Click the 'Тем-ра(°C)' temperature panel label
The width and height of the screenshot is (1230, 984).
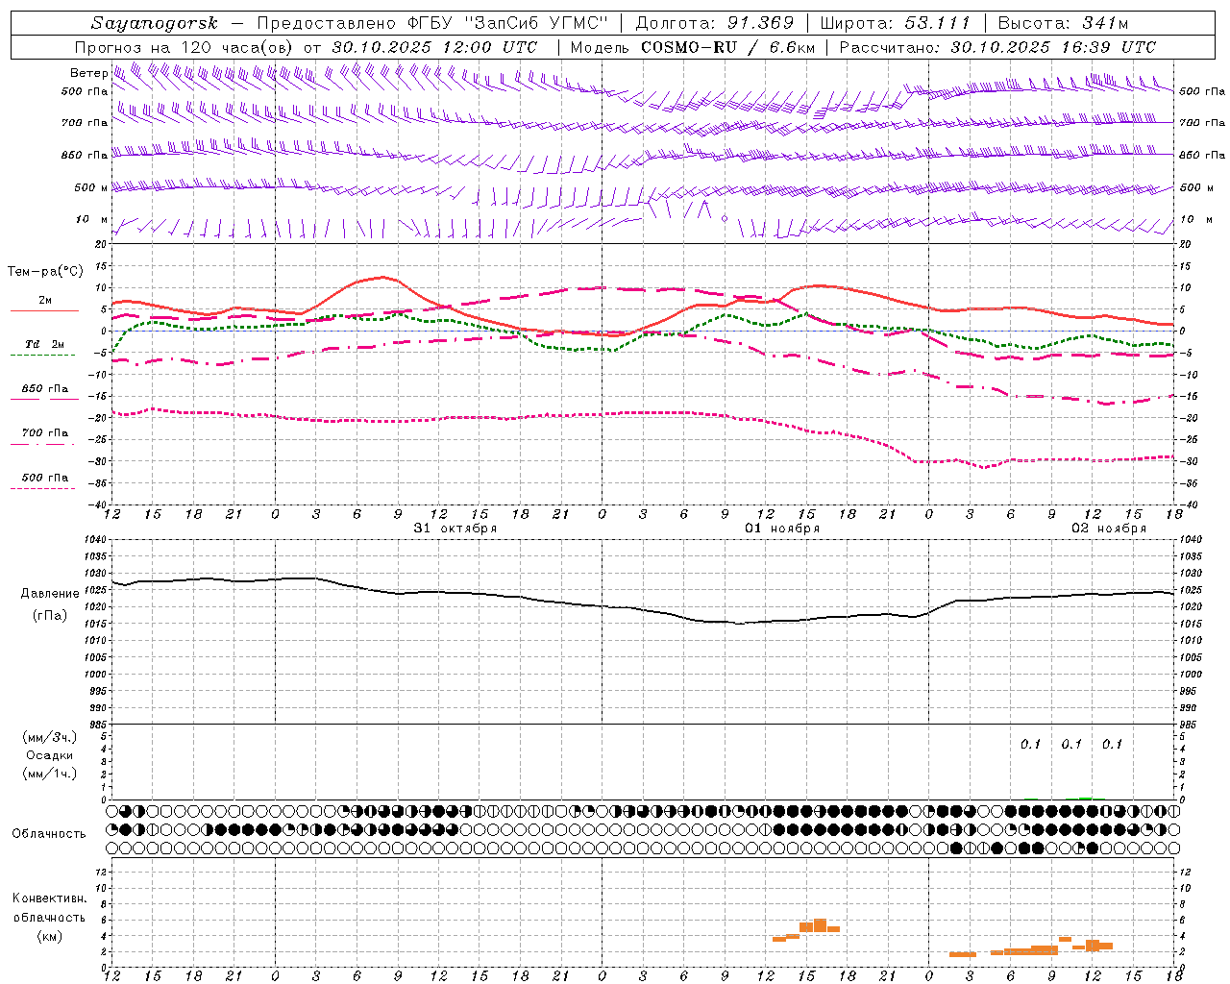tap(44, 272)
